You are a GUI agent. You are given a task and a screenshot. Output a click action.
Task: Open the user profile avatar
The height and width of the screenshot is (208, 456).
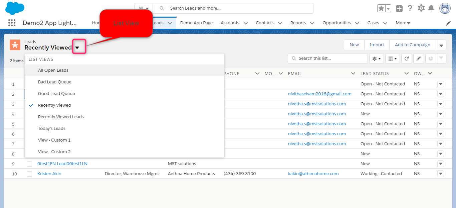[445, 8]
